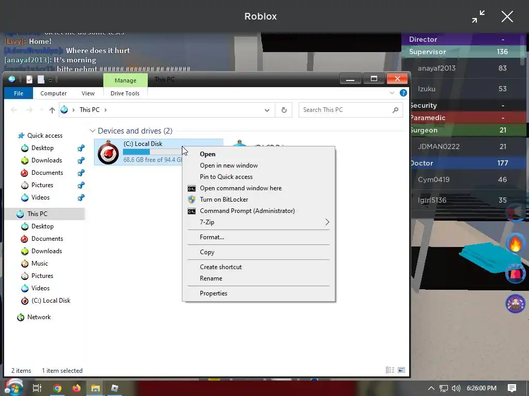
Task: Choose Open in the context menu
Action: pos(258,154)
